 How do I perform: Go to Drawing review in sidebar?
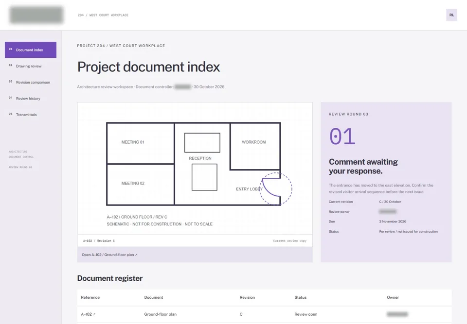point(30,66)
